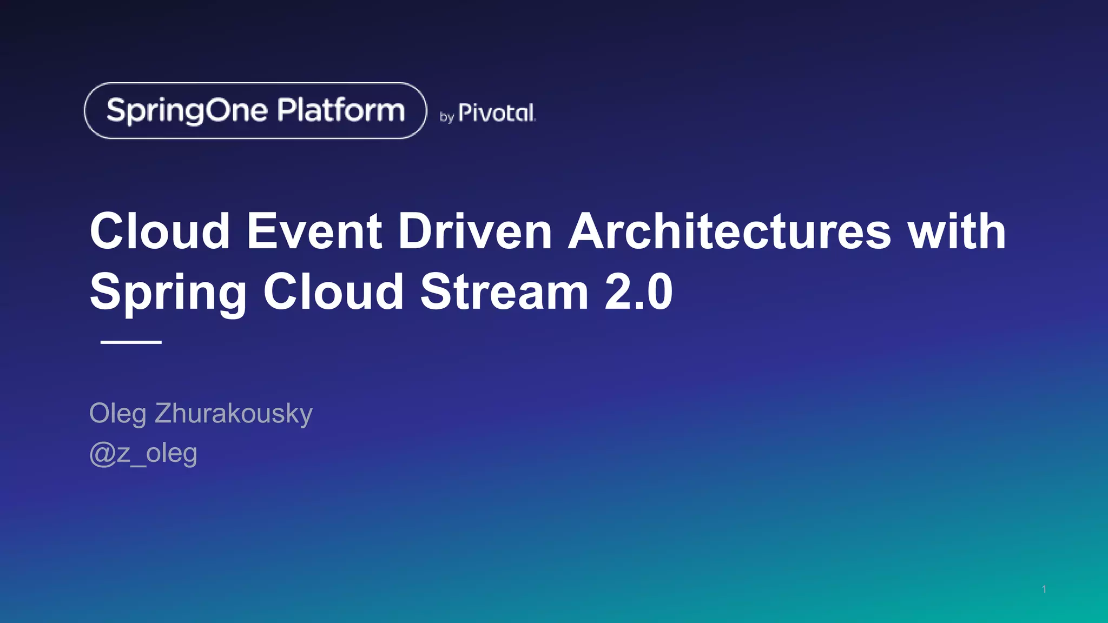Click the word 'Spring' starting the second title line
This screenshot has width=1108, height=623.
click(168, 293)
